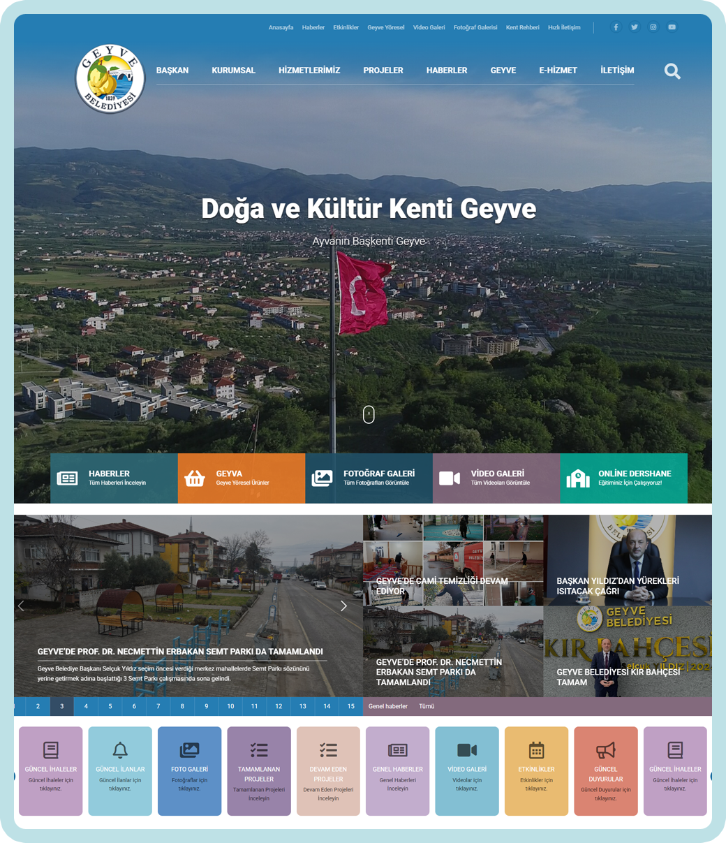
Task: Expand the Hizmetlerimiz main menu
Action: pyautogui.click(x=309, y=71)
